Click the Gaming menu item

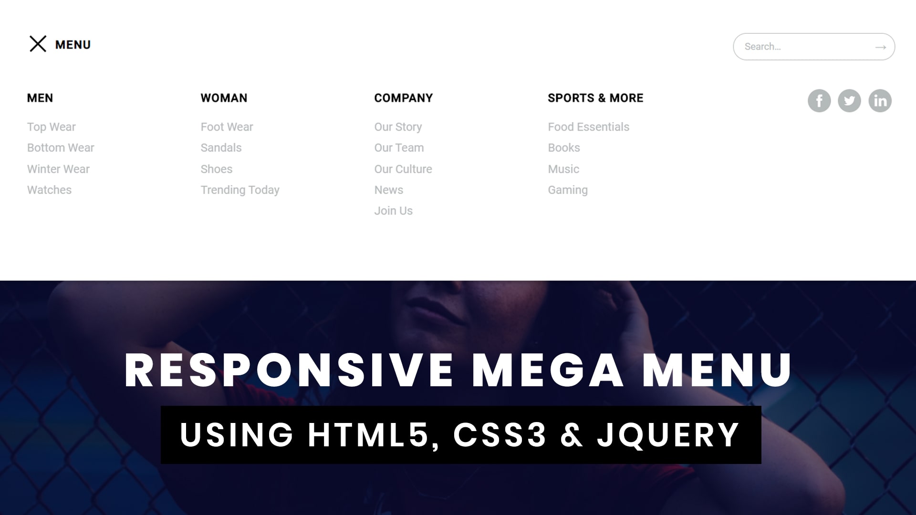(x=567, y=189)
